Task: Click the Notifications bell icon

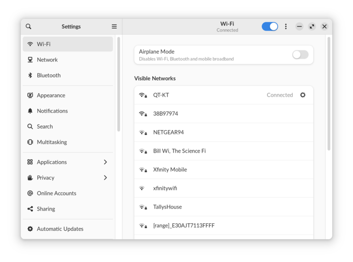Action: (x=30, y=111)
